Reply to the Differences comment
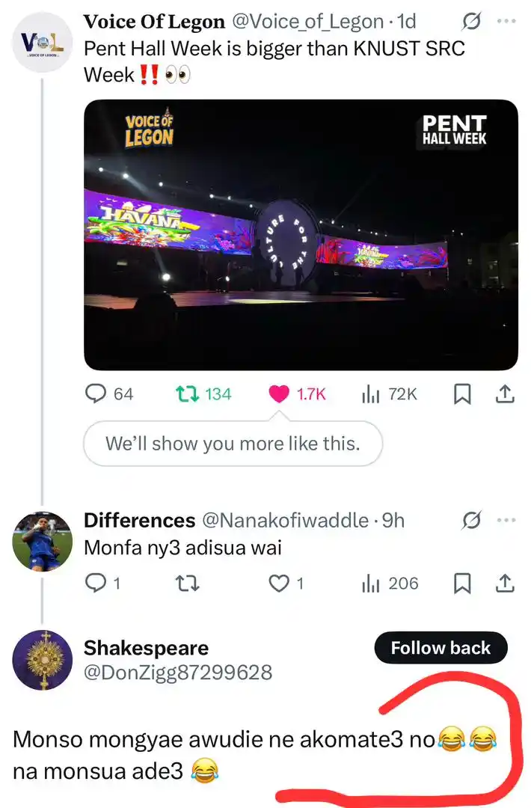This screenshot has height=808, width=531. click(96, 584)
